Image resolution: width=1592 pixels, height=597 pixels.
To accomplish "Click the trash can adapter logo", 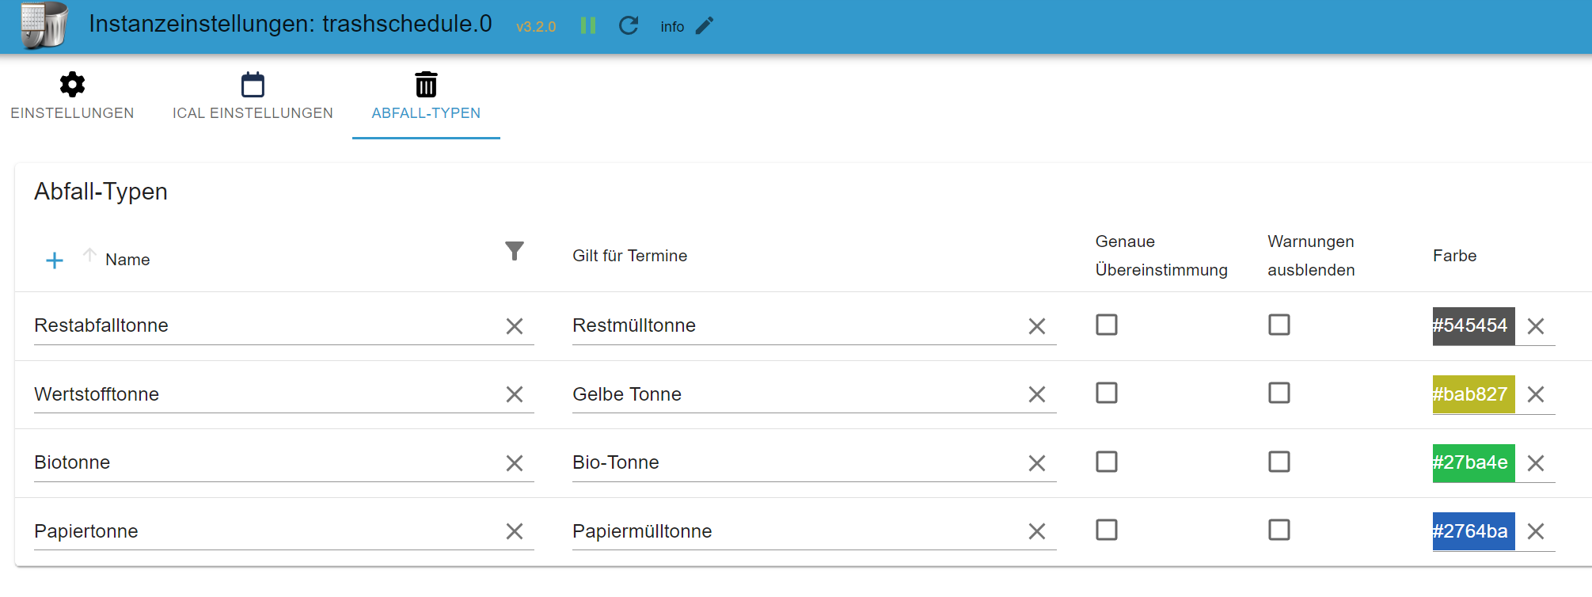I will (44, 25).
